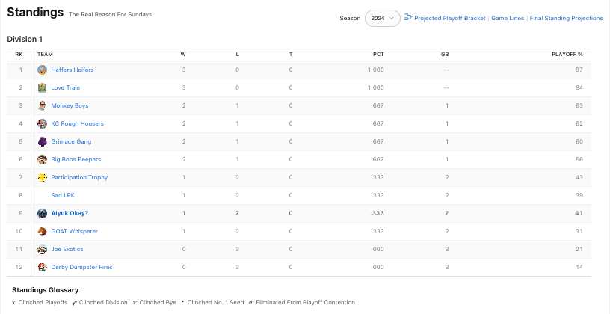Click the Grimace Gang purple avatar
Image resolution: width=610 pixels, height=314 pixels.
pos(43,141)
